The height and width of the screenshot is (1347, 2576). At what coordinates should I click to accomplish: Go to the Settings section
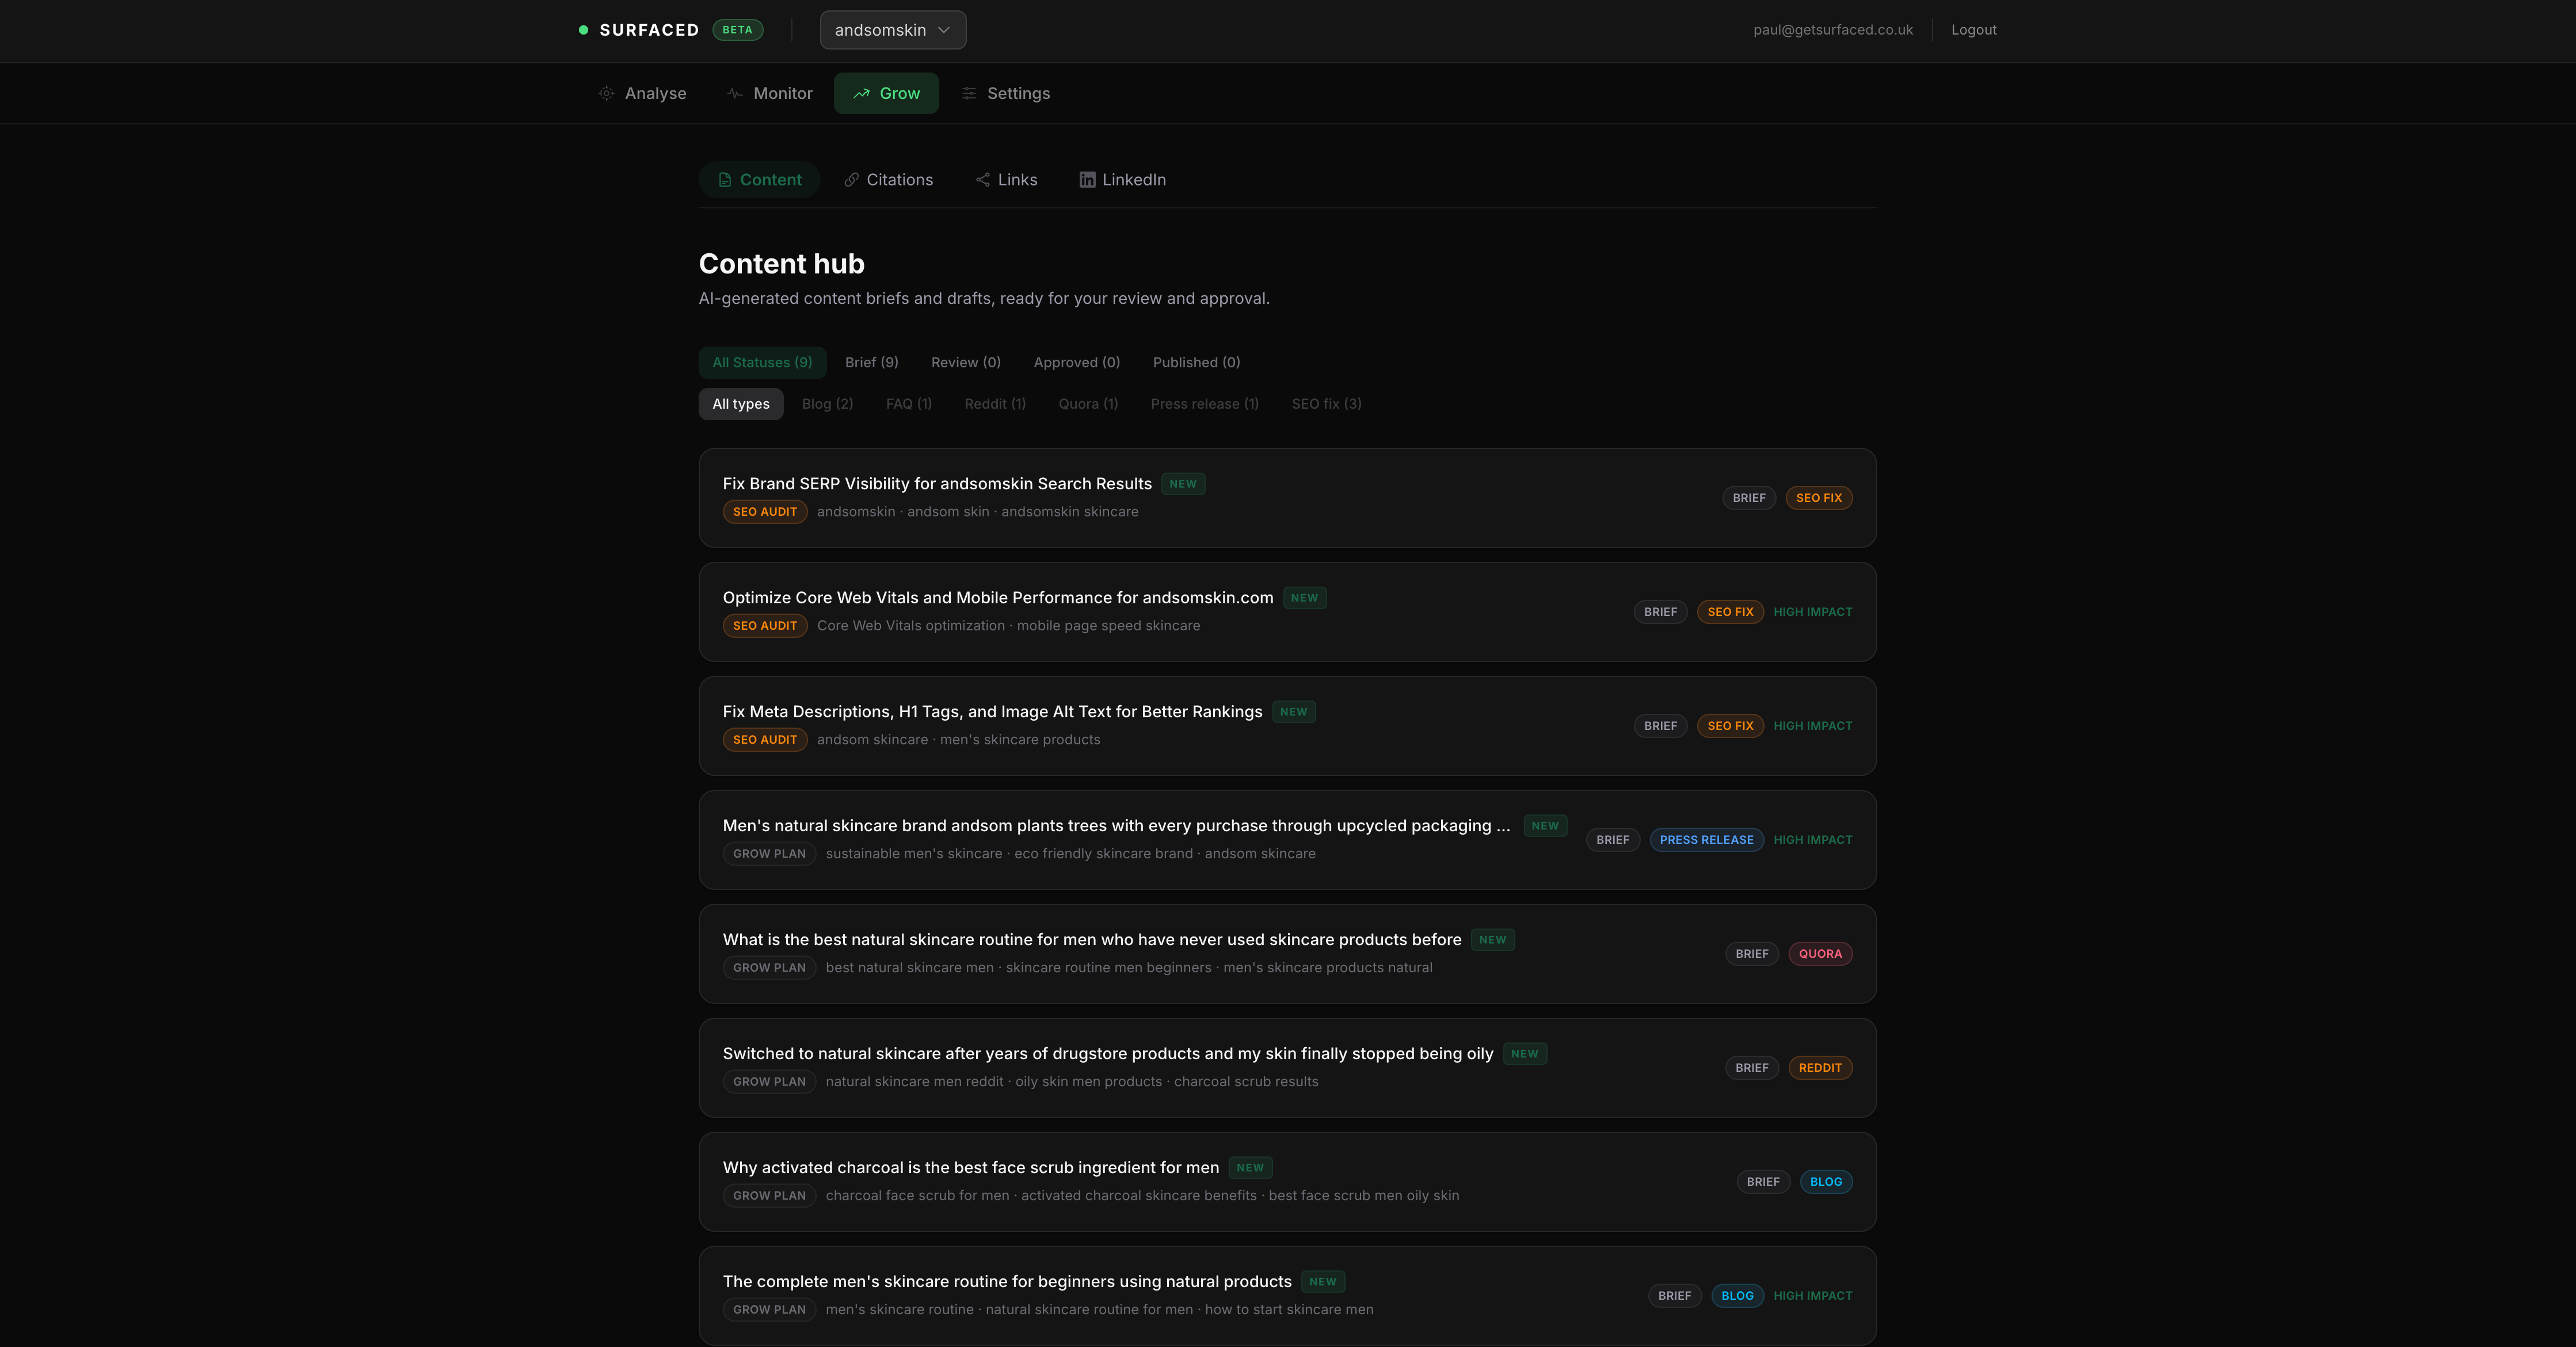[1005, 93]
